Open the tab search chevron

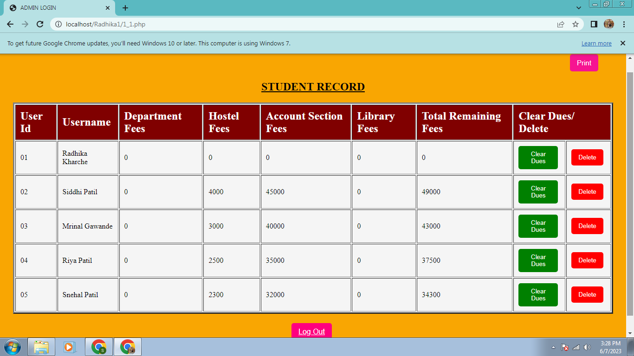coord(578,7)
